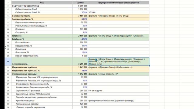Select comment 'формула = сумма строк 25 - 37'

(119, 74)
